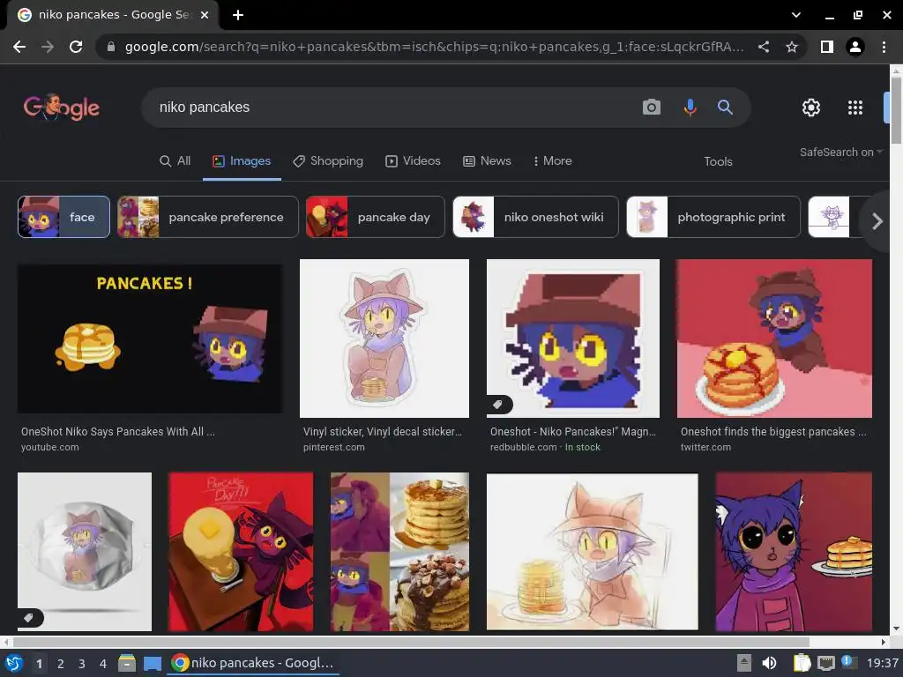Open Vinyl sticker, Vinyl decal title link
Image resolution: width=903 pixels, height=677 pixels.
[383, 432]
